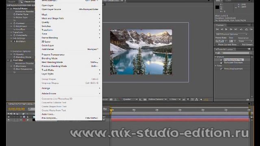260x146 pixels.
Task: Start RAM Preview playback
Action: click(x=251, y=29)
